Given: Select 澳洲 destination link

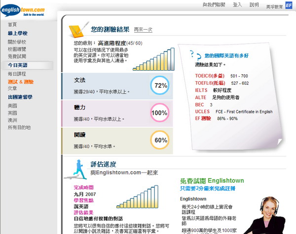Looking at the screenshot, I should (x=12, y=120).
